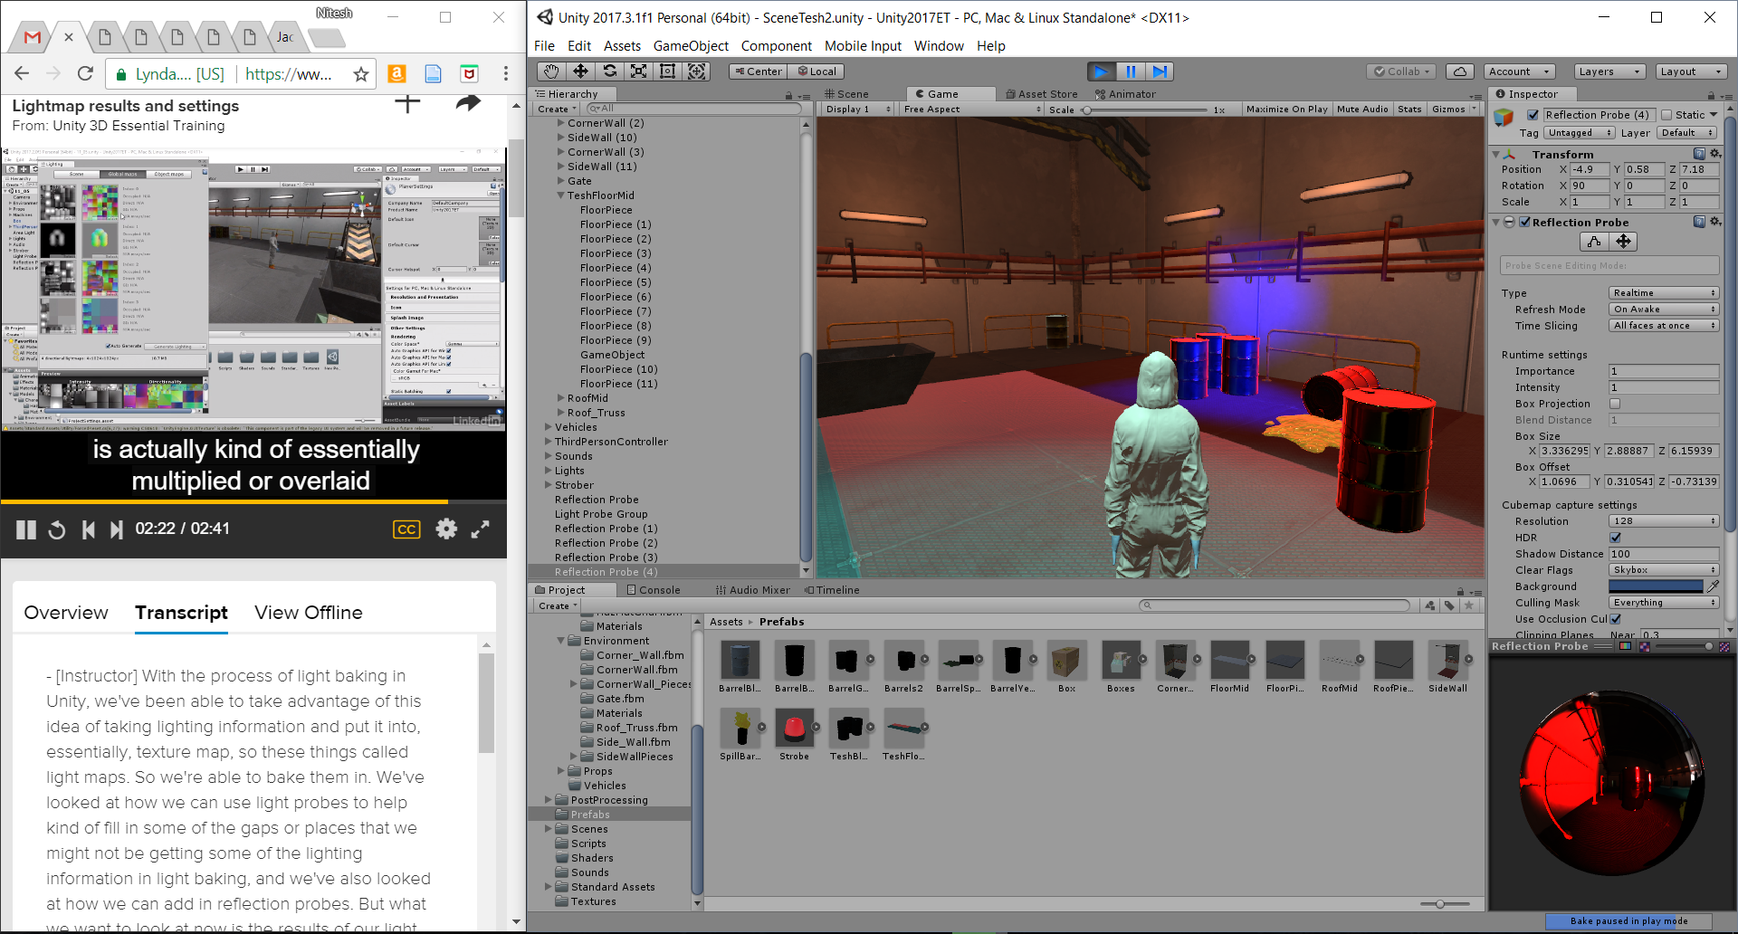Open the Clear Flags dropdown
This screenshot has height=934, width=1738.
click(1664, 570)
